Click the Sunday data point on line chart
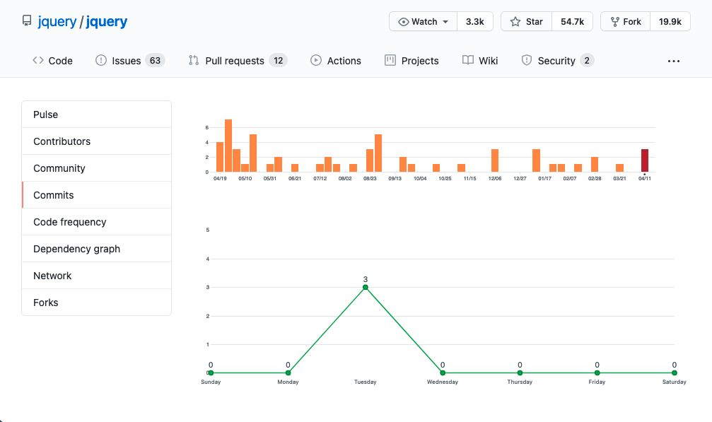 coord(211,373)
